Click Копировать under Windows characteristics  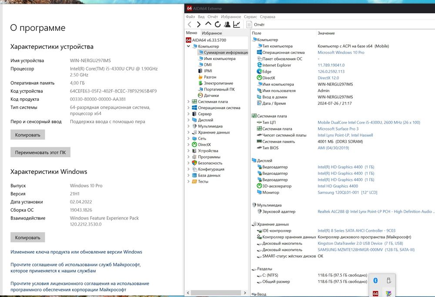pyautogui.click(x=28, y=237)
